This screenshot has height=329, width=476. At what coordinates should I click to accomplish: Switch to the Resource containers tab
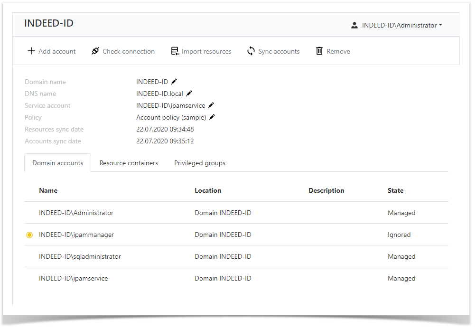pyautogui.click(x=129, y=163)
